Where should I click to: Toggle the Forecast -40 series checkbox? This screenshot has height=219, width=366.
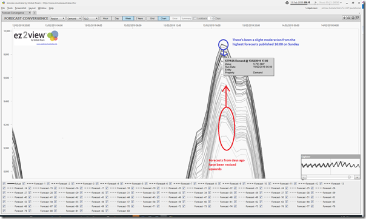[x=4, y=197]
